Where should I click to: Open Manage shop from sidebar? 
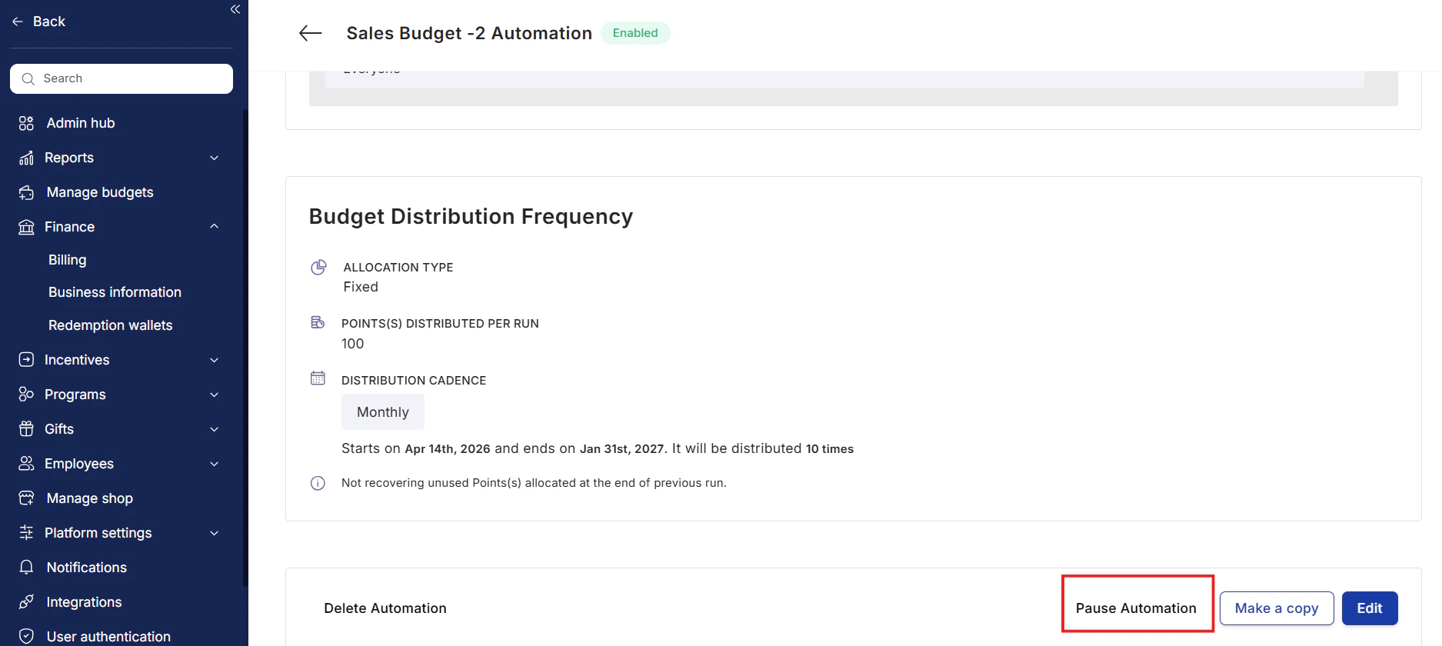coord(90,498)
